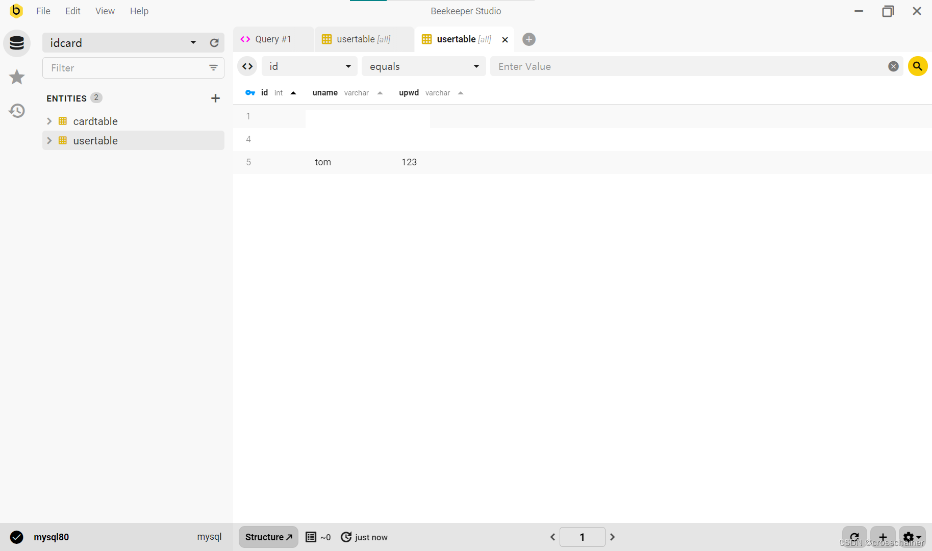This screenshot has width=932, height=551.
Task: Add a new entity with plus icon
Action: [x=215, y=98]
